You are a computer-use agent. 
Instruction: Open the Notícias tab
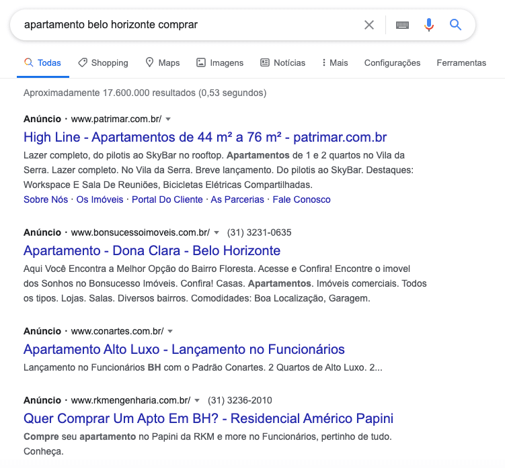click(283, 62)
